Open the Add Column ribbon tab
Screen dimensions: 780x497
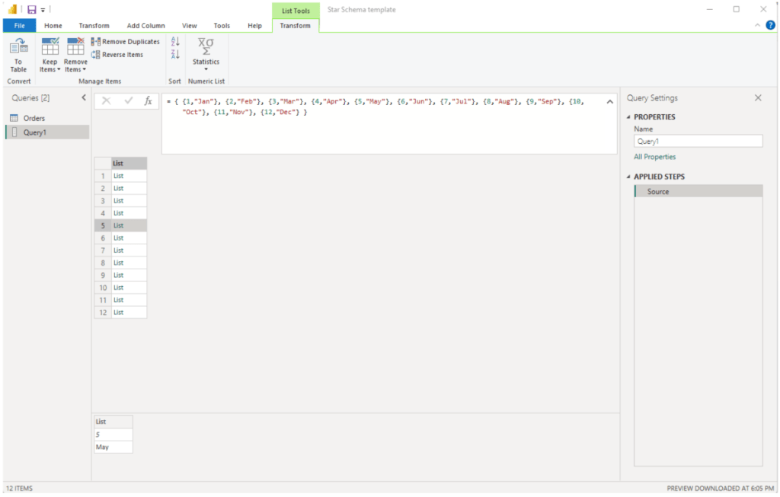145,26
